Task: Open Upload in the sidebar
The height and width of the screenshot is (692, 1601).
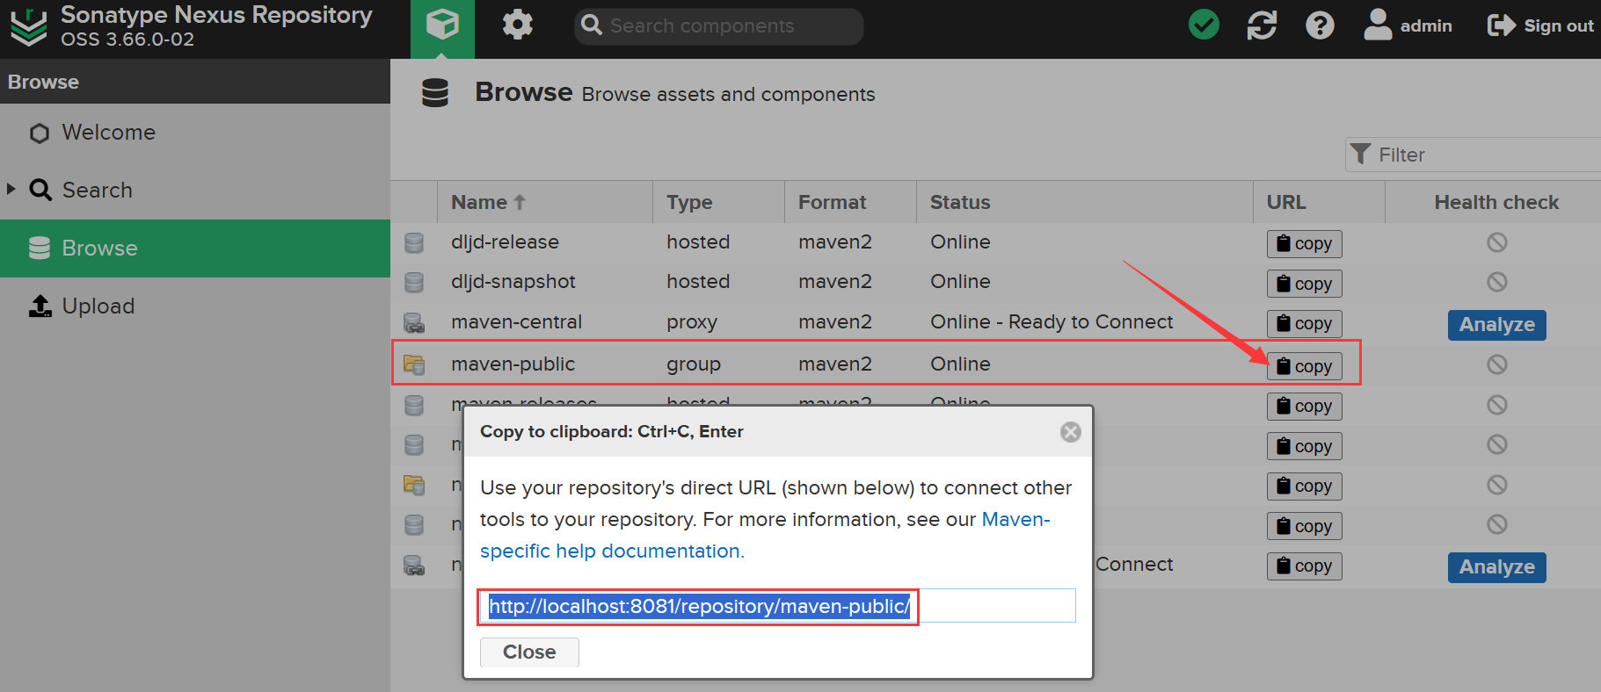Action: [x=195, y=306]
